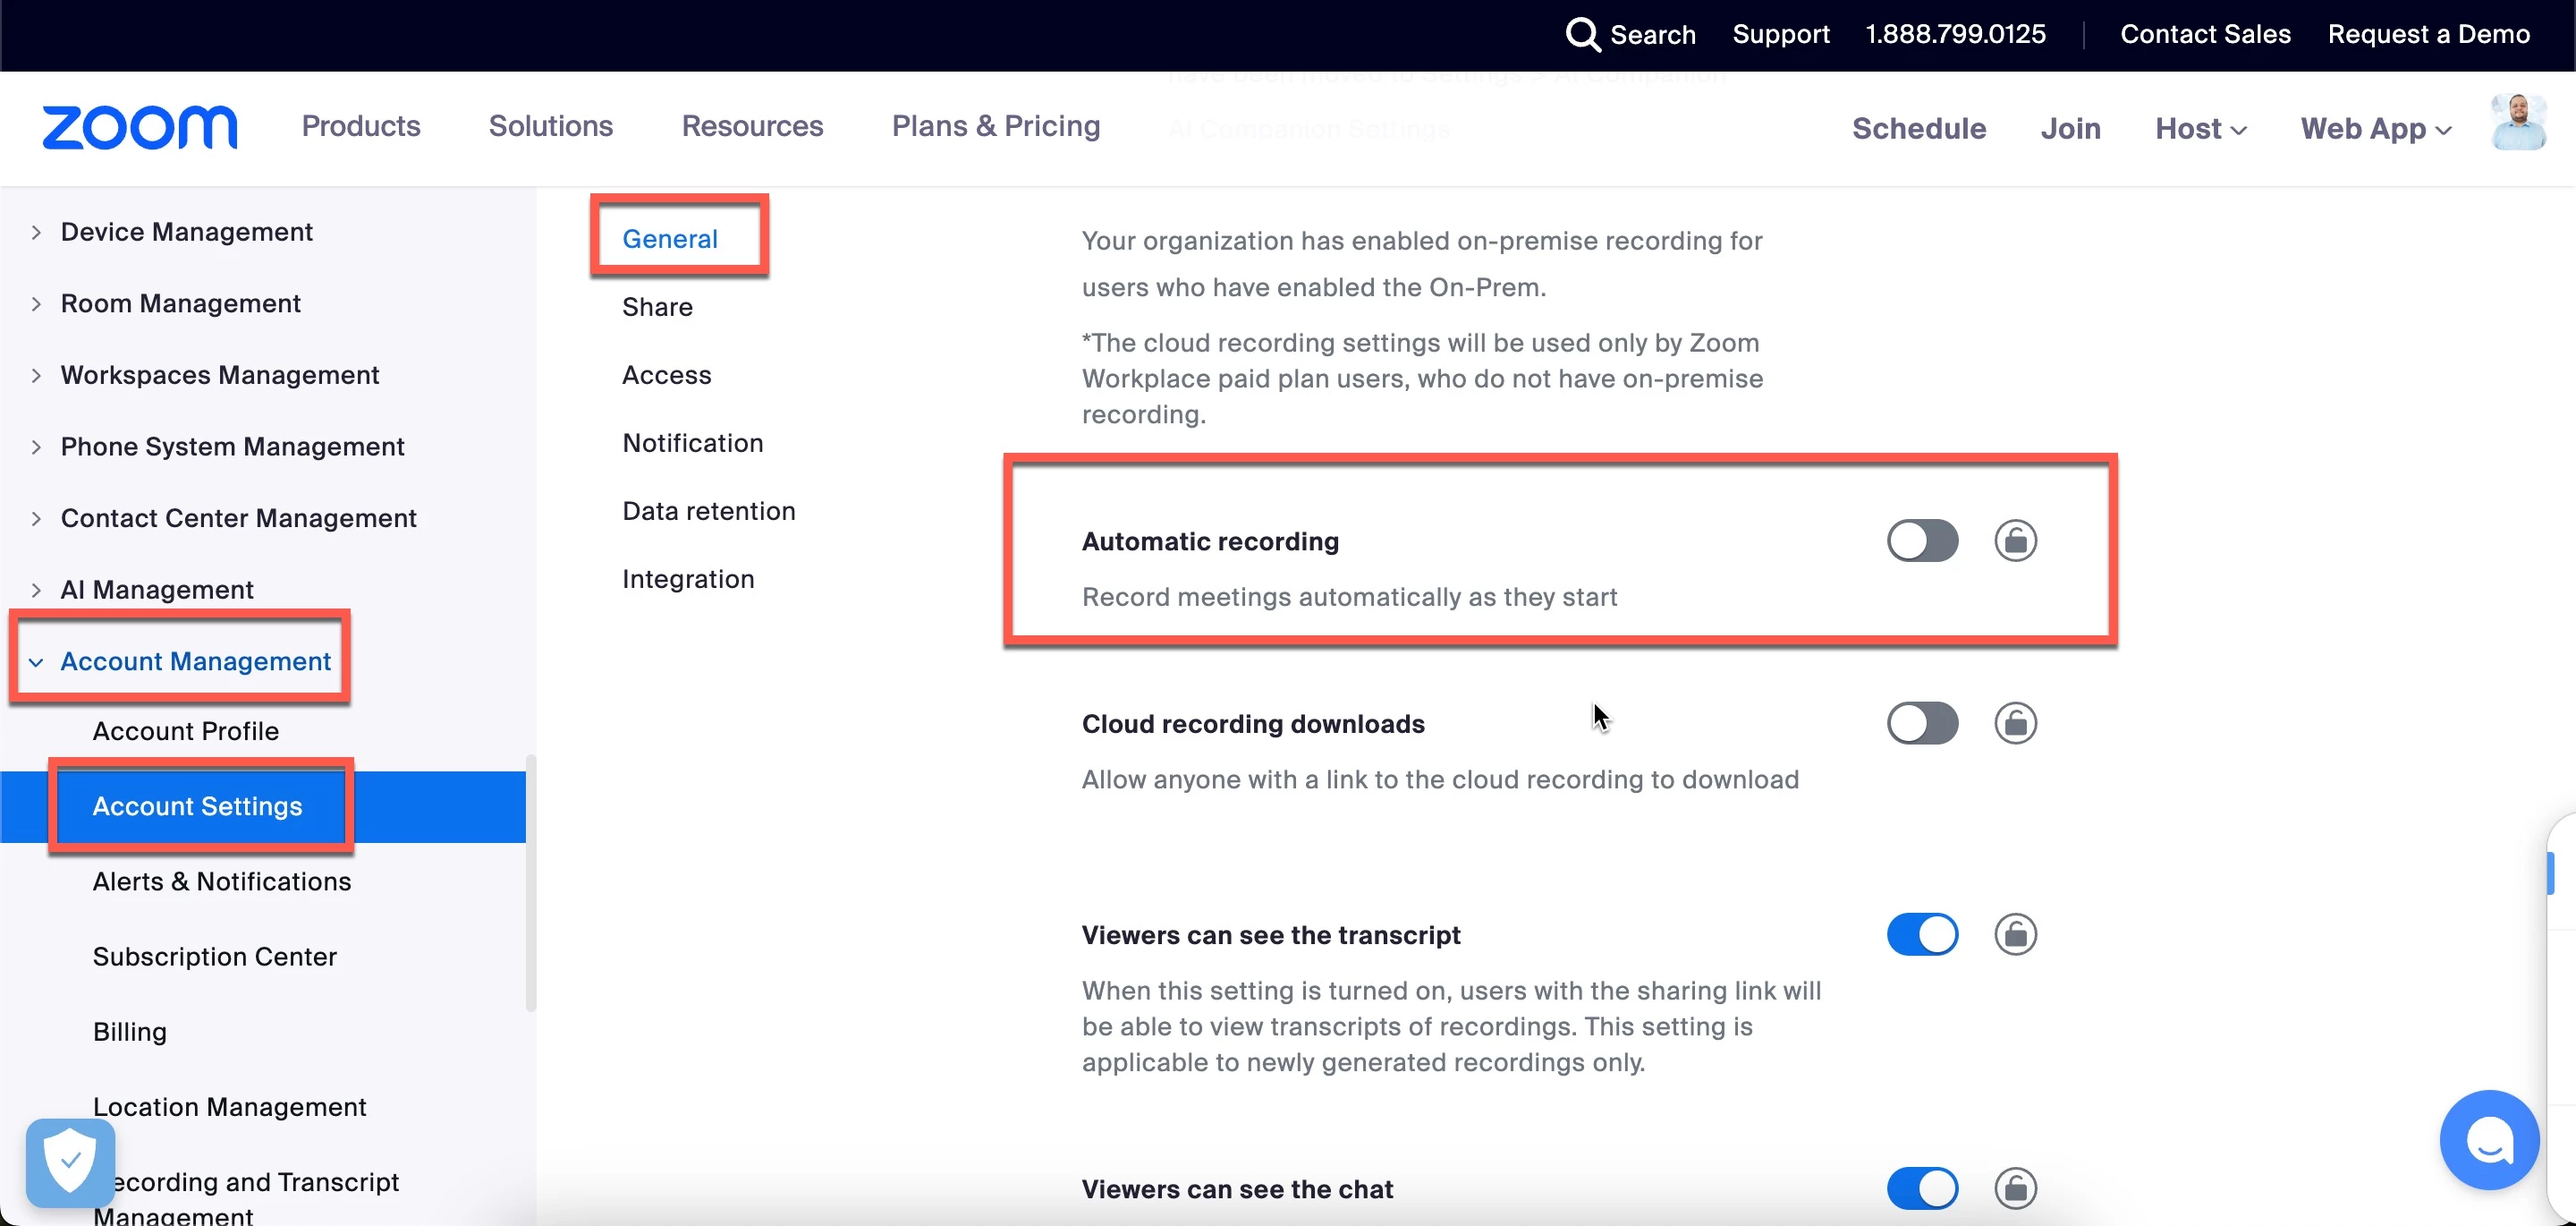Click the Zoom logo

pyautogui.click(x=140, y=127)
